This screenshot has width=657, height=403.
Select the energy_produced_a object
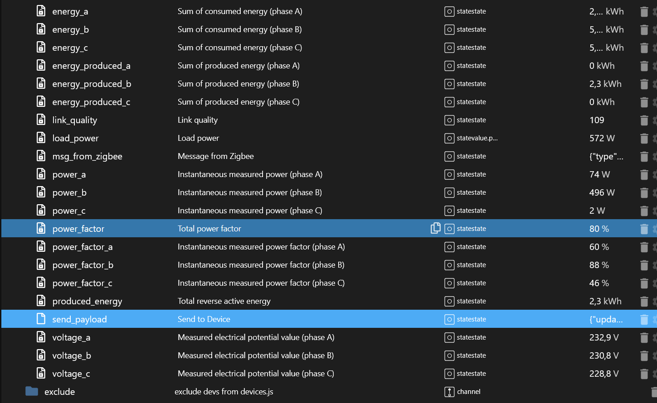click(91, 66)
